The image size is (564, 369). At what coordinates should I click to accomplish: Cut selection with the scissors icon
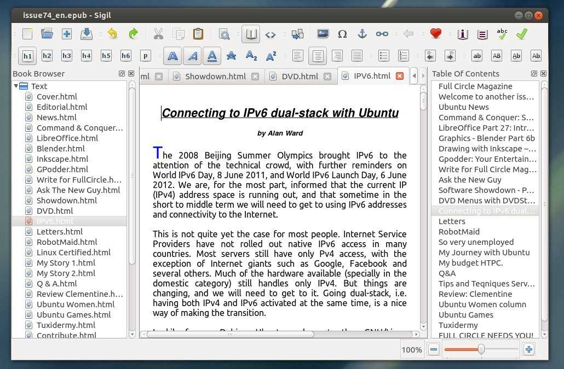[x=158, y=34]
